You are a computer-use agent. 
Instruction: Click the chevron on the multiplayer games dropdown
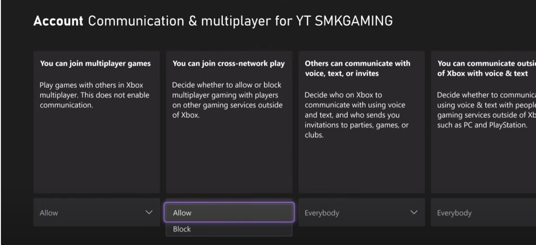pyautogui.click(x=149, y=213)
